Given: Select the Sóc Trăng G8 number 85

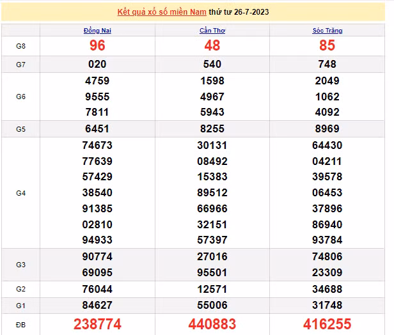Looking at the screenshot, I should (x=327, y=46).
